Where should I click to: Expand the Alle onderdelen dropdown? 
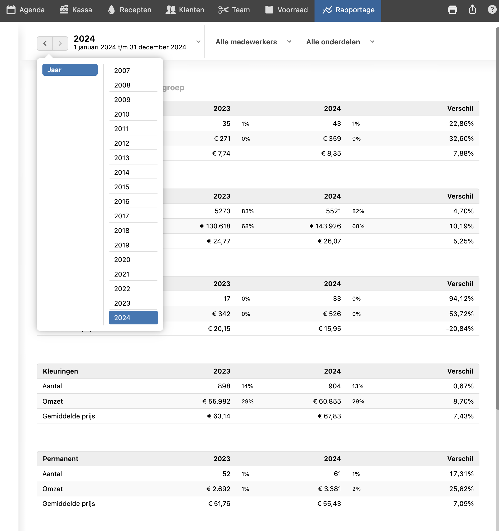coord(372,42)
